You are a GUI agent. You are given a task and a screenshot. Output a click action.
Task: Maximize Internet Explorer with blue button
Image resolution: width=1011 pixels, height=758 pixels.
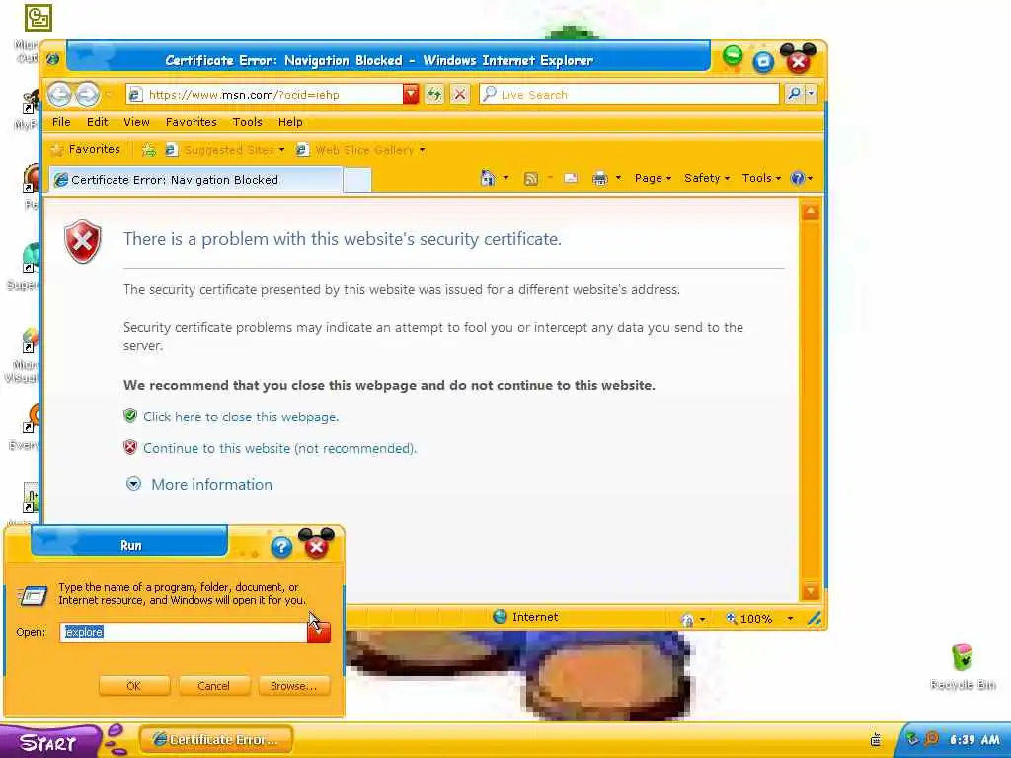click(763, 62)
